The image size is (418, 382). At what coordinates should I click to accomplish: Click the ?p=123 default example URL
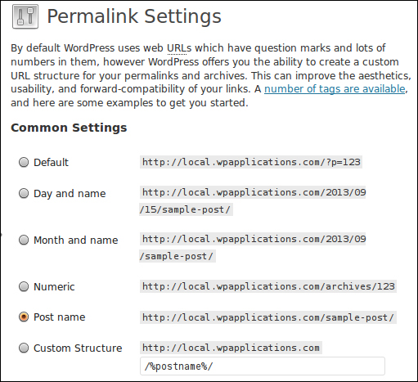251,162
